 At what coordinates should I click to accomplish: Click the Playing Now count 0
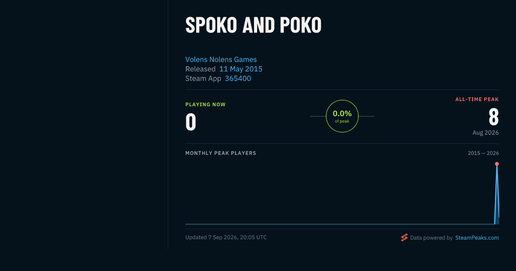(190, 122)
